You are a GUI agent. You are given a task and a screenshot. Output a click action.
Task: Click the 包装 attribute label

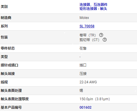pos(4,37)
